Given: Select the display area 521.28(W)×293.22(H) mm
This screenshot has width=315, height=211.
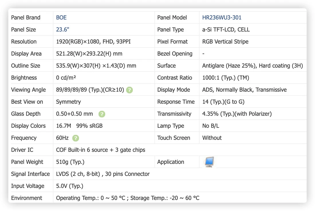Looking at the screenshot, I should point(89,53).
